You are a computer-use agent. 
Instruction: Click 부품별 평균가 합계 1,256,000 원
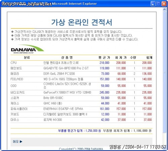[x=79, y=131]
